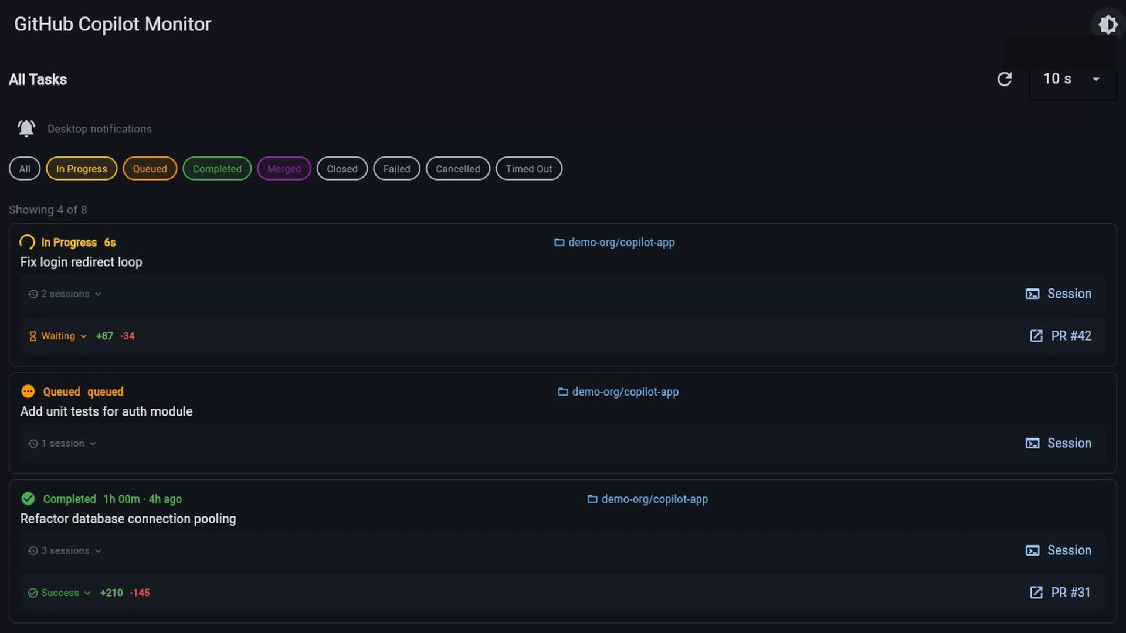The height and width of the screenshot is (633, 1126).
Task: Toggle the desktop notifications bell
Action: coord(26,128)
